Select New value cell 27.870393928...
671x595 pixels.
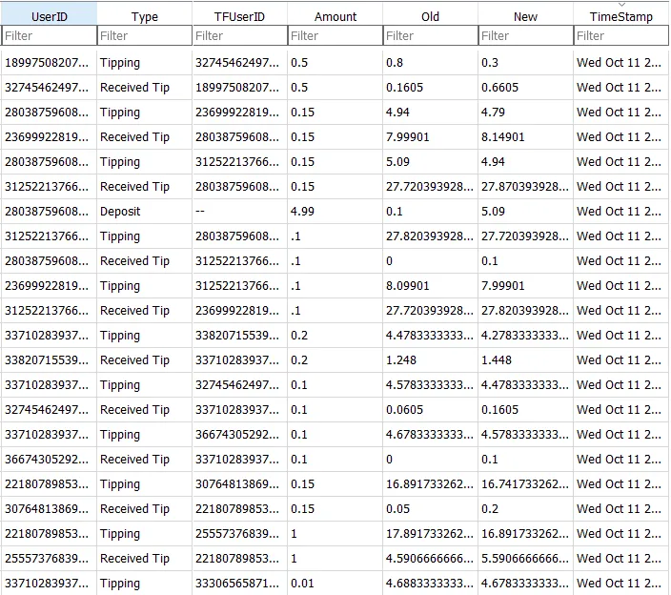[525, 187]
